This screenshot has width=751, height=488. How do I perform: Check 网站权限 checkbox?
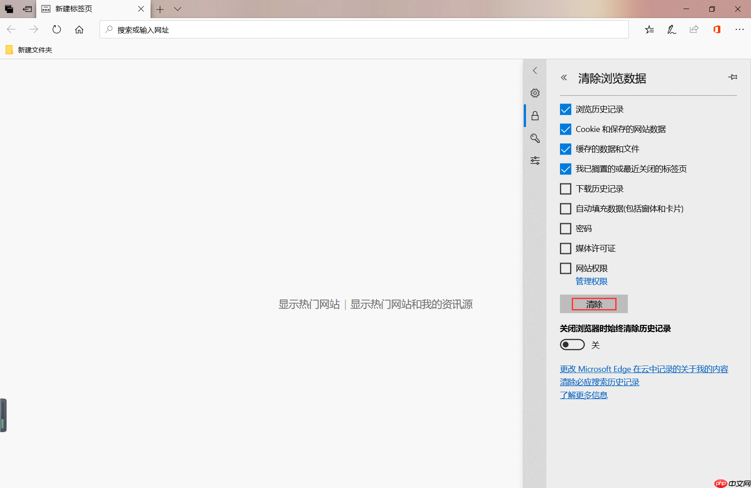(x=565, y=268)
